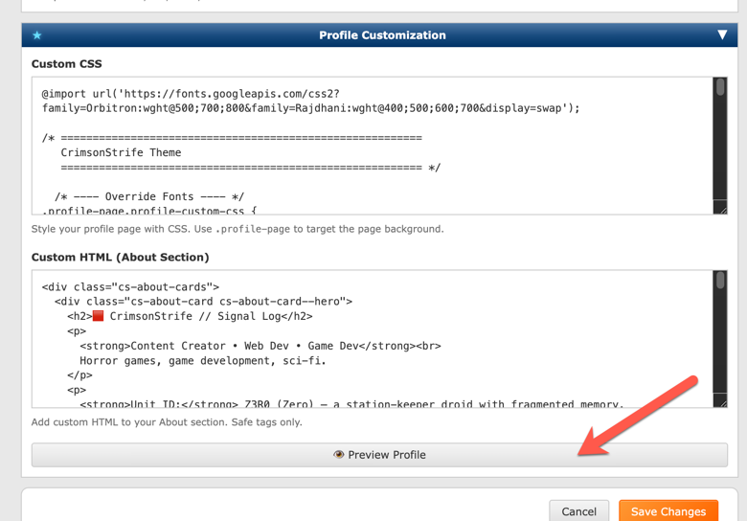
Task: Collapse the Profile Customization section arrow
Action: [722, 35]
